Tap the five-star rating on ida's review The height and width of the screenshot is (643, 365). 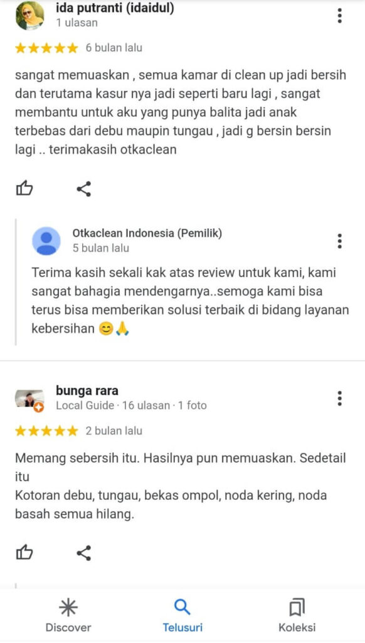pyautogui.click(x=46, y=48)
